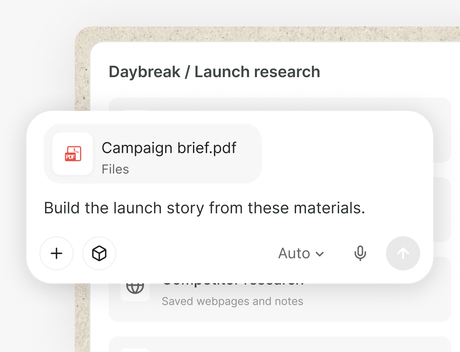Click the Files label under the attachment
Image resolution: width=460 pixels, height=352 pixels.
(x=115, y=170)
